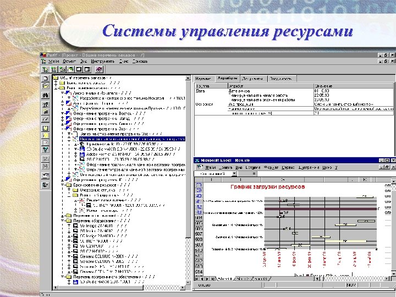
Task: Click tree panel horizontal scroll-left arrow
Action: [x=55, y=288]
